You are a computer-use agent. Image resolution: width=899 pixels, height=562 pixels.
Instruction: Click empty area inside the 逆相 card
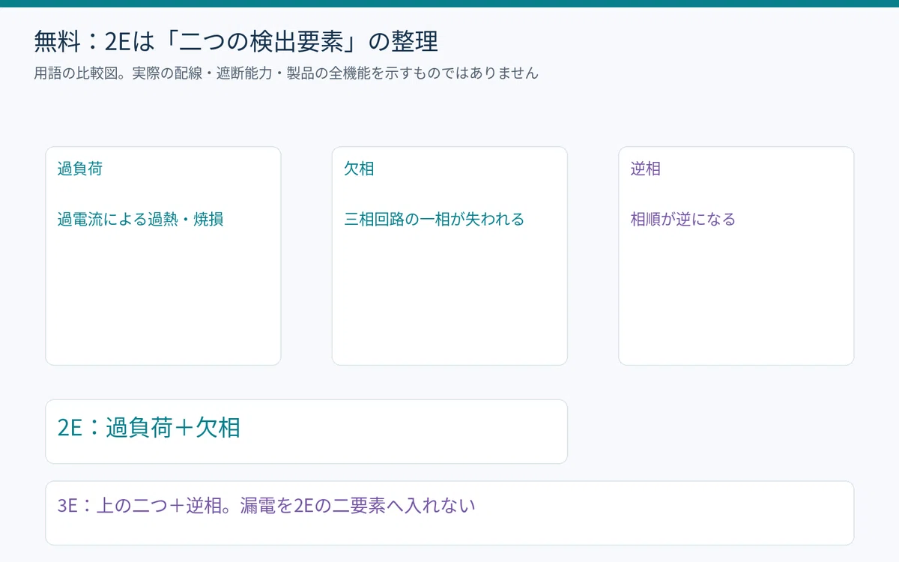(736, 300)
